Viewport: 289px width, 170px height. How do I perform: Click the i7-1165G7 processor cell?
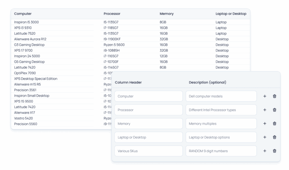coord(111,56)
